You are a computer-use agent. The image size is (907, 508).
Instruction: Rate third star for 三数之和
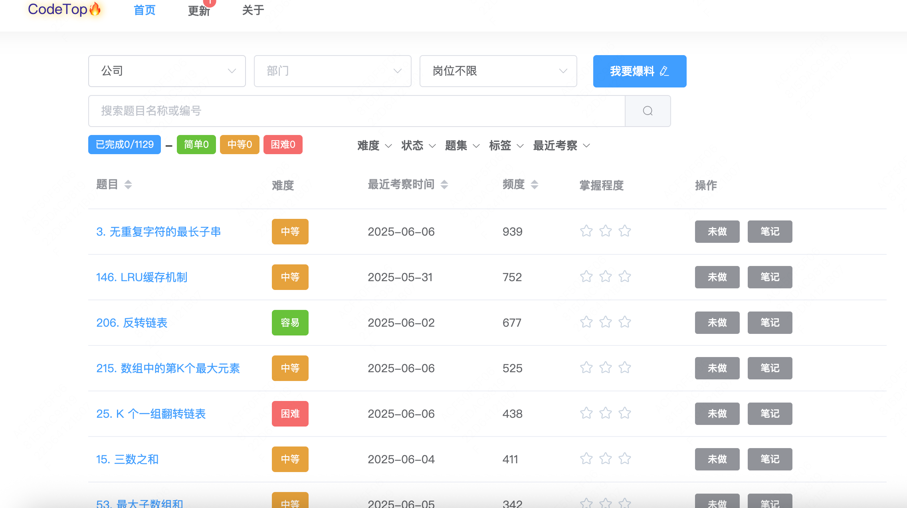tap(625, 458)
